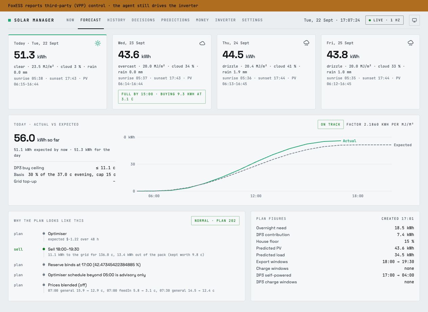
Task: Click the DP3 self-powered row
Action: (x=335, y=275)
